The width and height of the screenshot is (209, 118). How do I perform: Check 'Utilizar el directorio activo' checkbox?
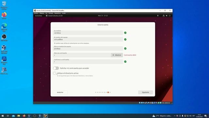pyautogui.click(x=55, y=73)
